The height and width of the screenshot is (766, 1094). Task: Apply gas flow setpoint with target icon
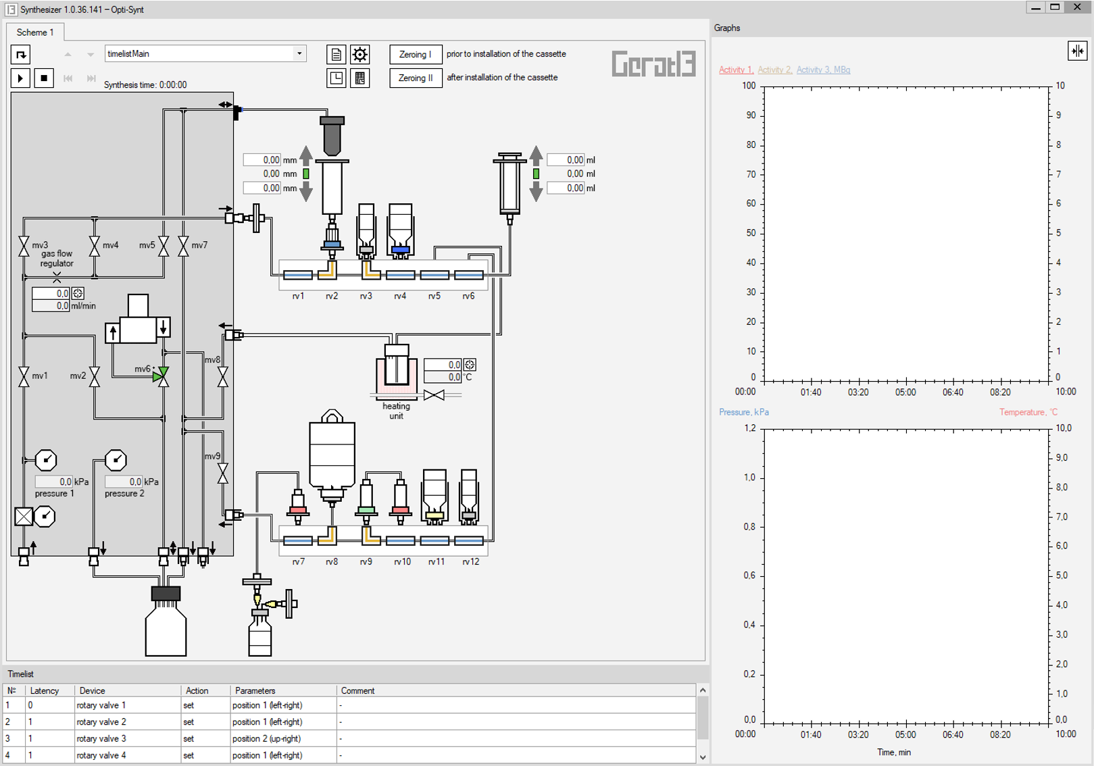click(x=78, y=293)
